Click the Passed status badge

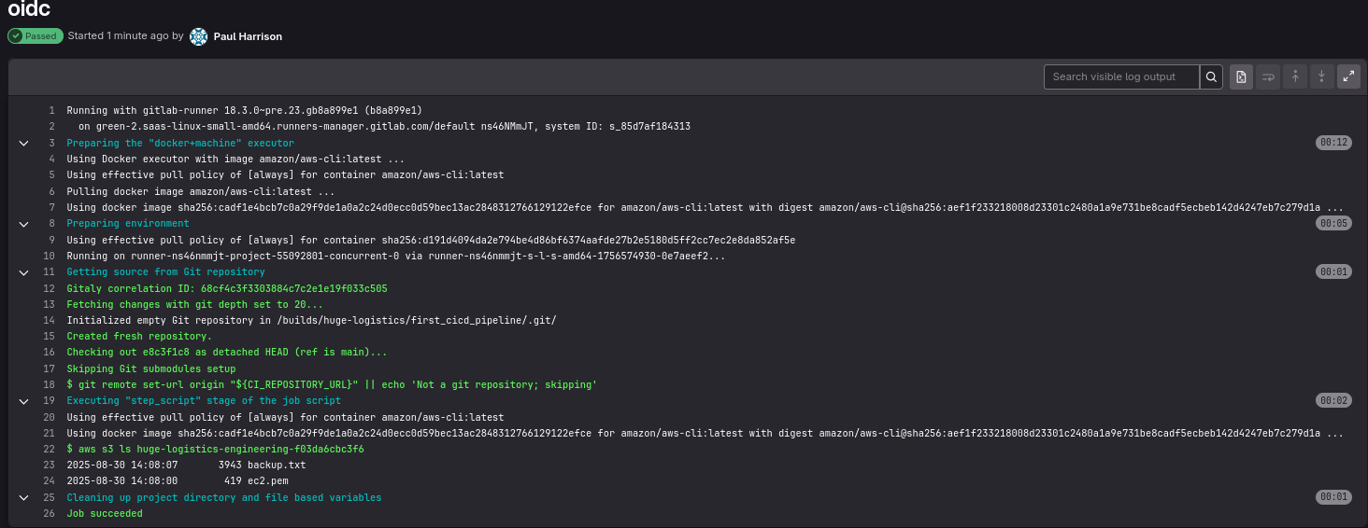tap(36, 36)
